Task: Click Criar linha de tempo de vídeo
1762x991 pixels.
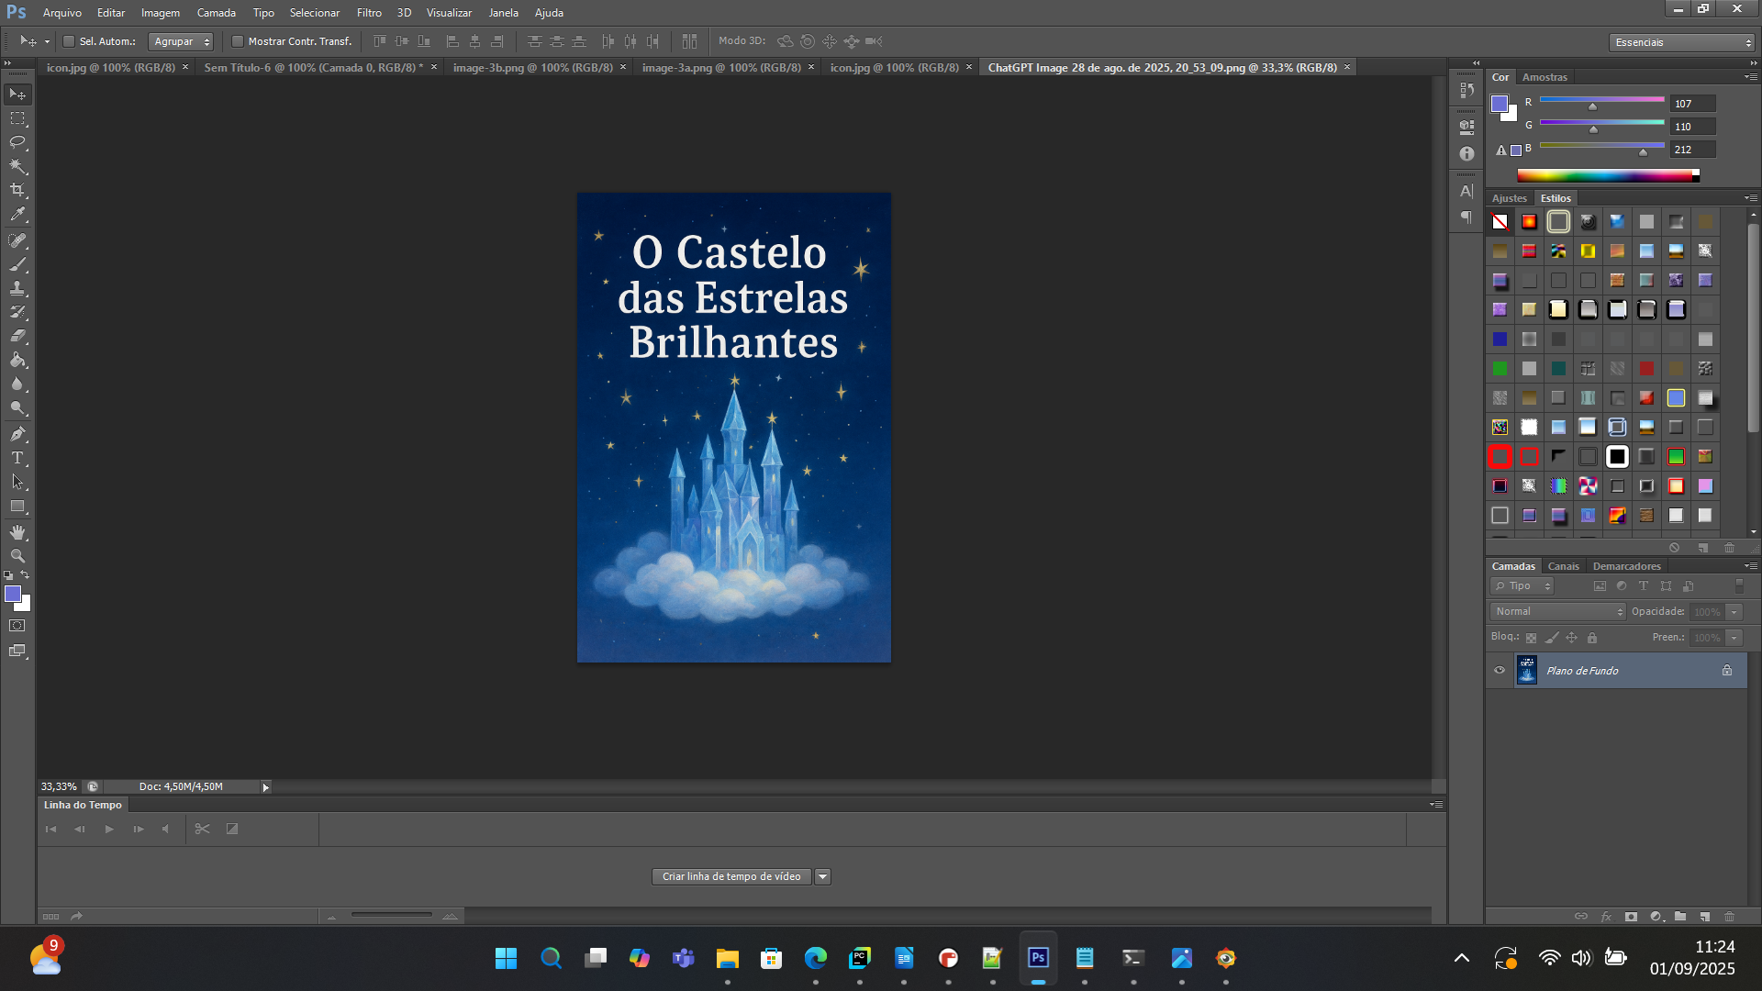Action: pos(731,876)
